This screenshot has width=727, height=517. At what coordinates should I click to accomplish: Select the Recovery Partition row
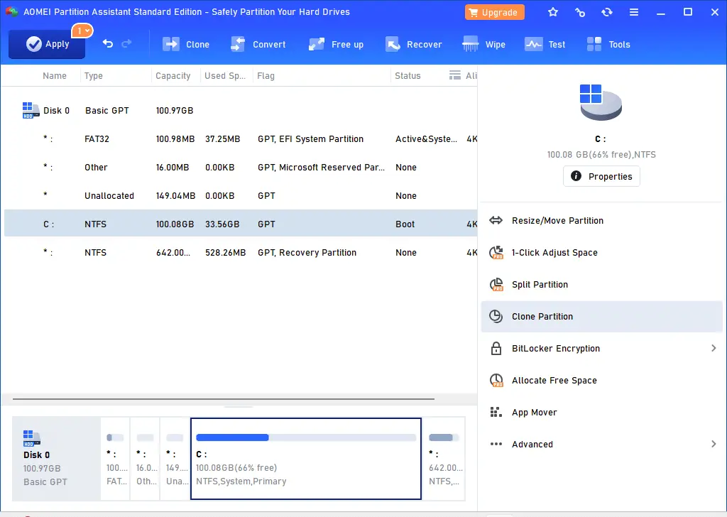tap(241, 252)
